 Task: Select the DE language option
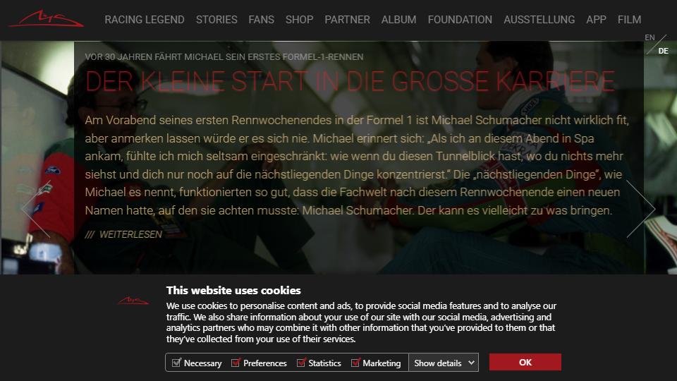tap(663, 51)
